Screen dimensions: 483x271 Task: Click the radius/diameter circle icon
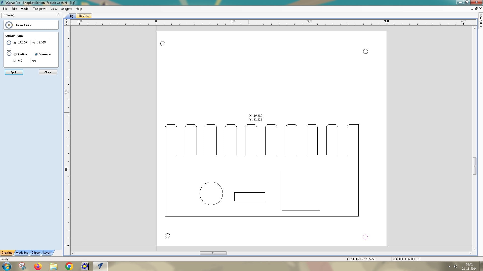9,53
